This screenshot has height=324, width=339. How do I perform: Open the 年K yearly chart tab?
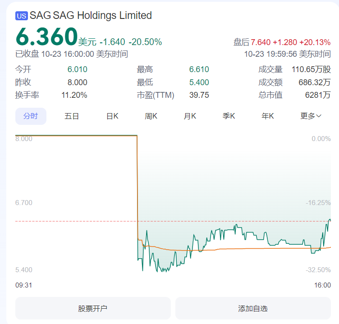click(x=268, y=116)
